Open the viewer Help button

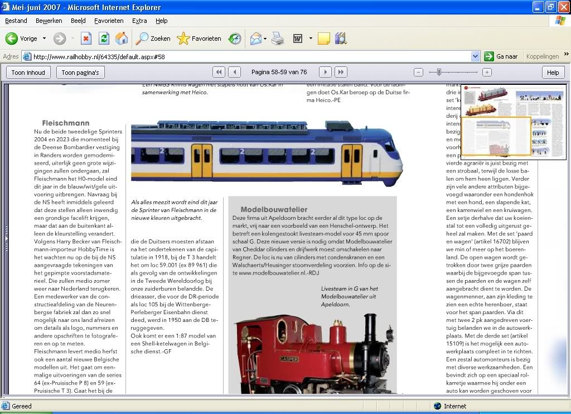coord(553,72)
